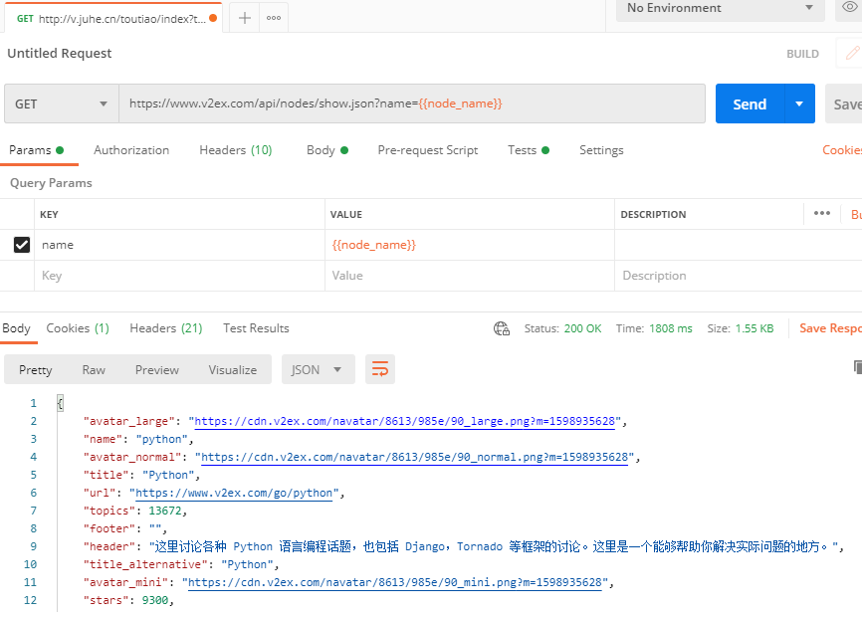Click the 1.55 KB size value

(754, 328)
